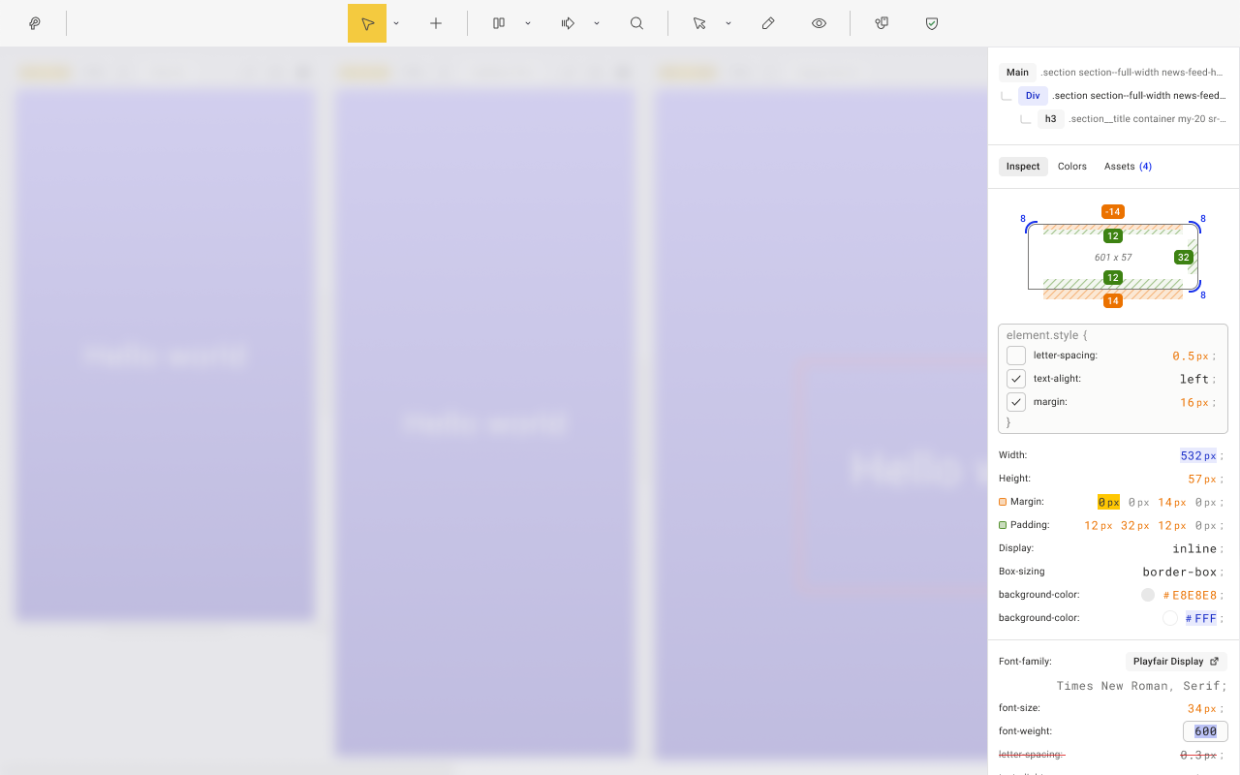This screenshot has height=775, width=1240.
Task: Click the font-weight 600 input field
Action: 1205,731
